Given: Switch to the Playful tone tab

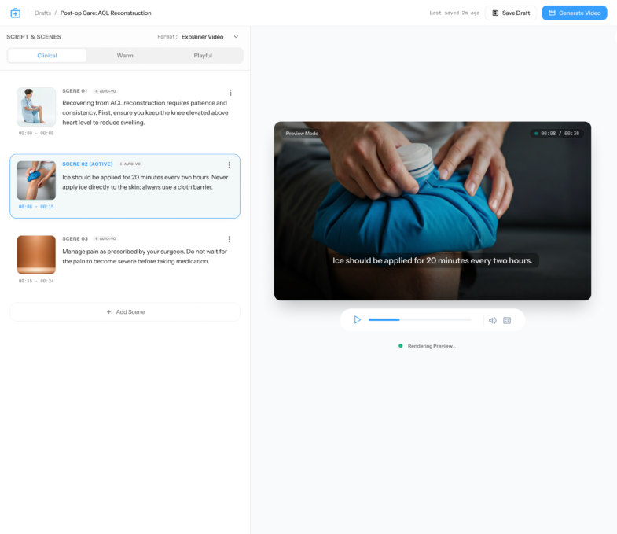Looking at the screenshot, I should pyautogui.click(x=203, y=56).
